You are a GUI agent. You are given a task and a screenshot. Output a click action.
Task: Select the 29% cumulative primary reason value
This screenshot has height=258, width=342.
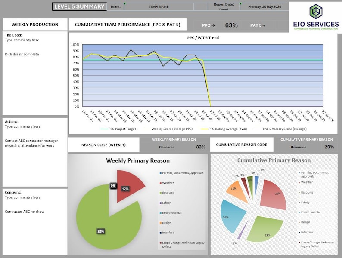(329, 147)
